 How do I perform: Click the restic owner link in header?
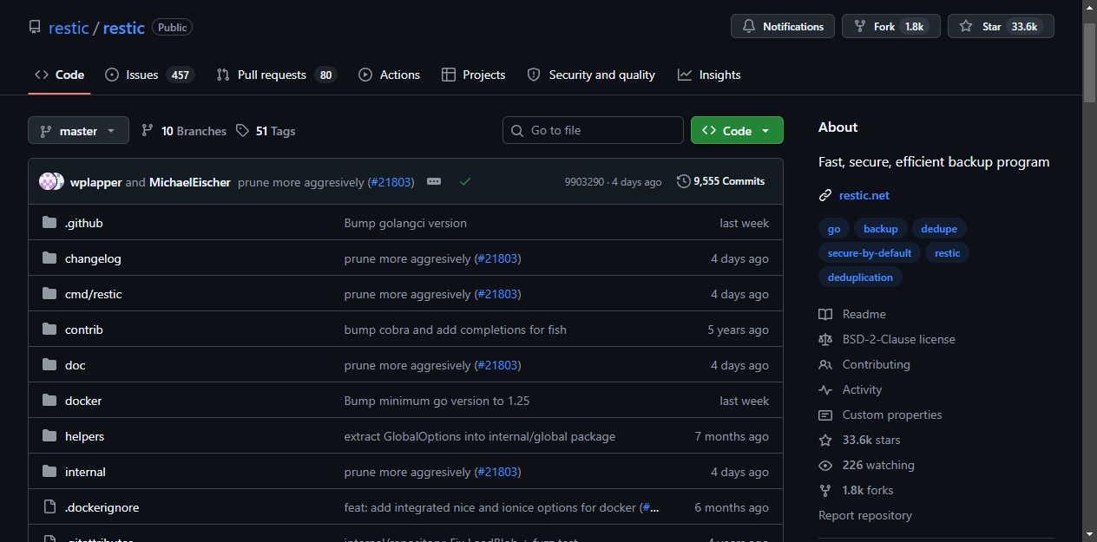pos(69,28)
